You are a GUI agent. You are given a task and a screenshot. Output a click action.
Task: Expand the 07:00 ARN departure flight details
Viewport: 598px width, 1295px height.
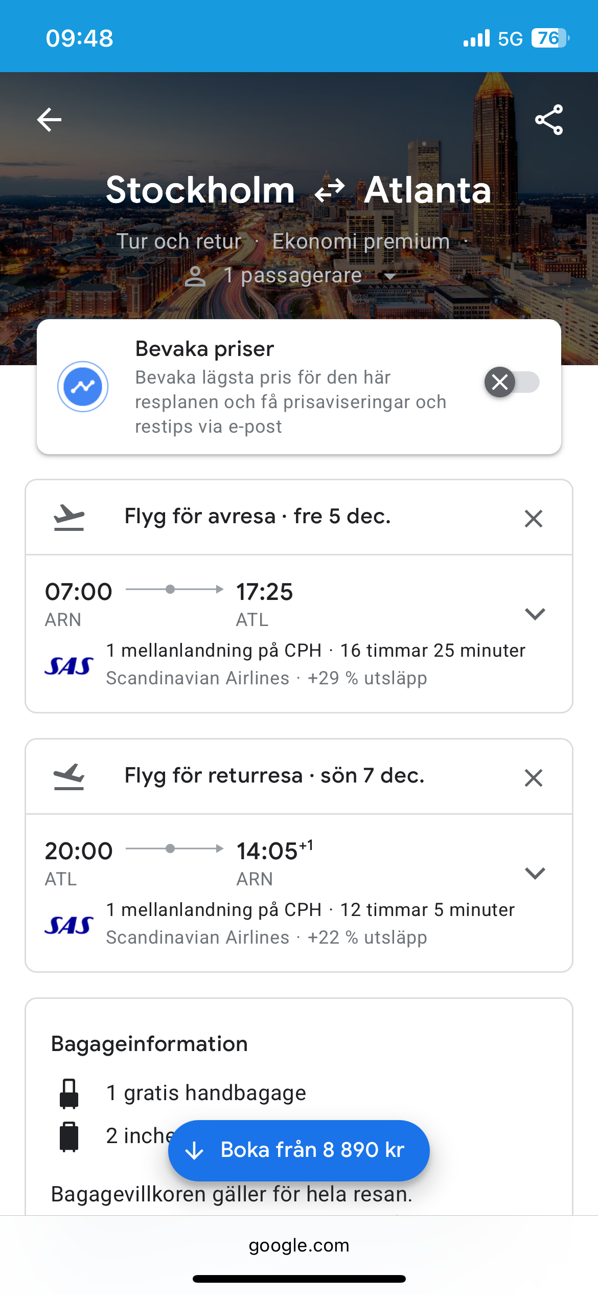535,614
